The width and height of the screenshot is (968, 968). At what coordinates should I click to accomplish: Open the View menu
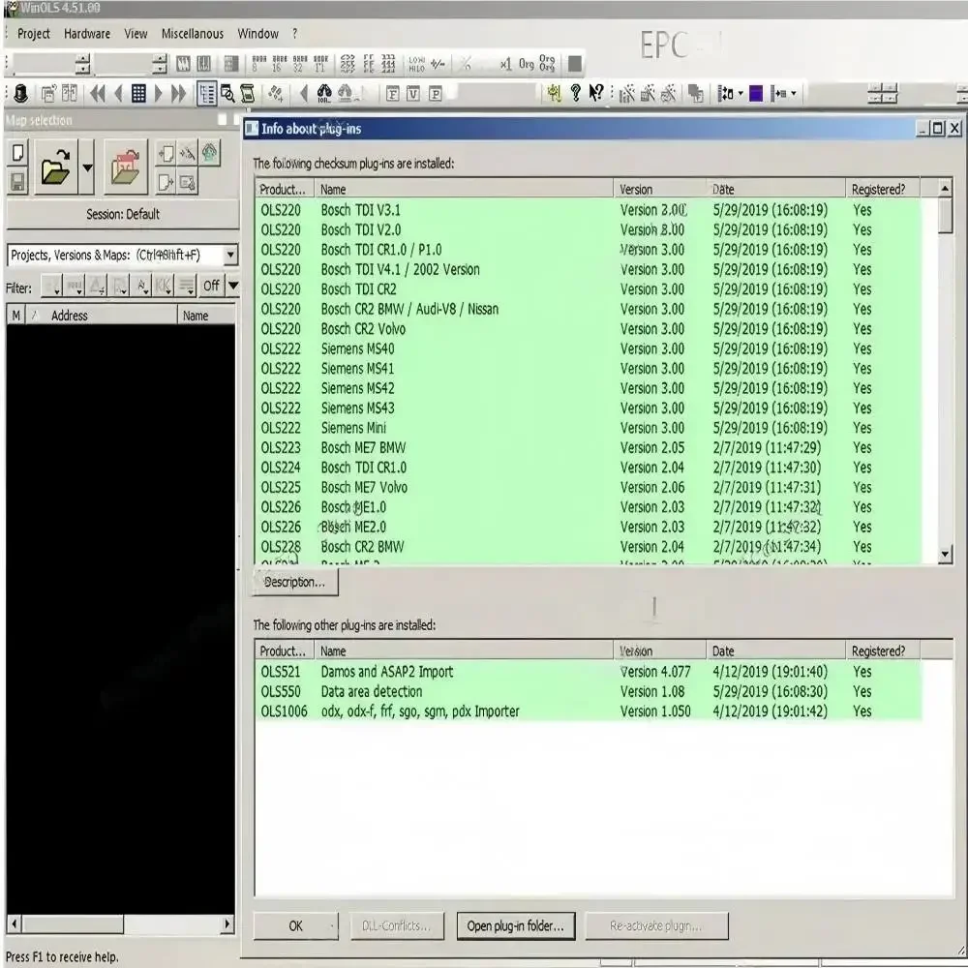tap(136, 33)
